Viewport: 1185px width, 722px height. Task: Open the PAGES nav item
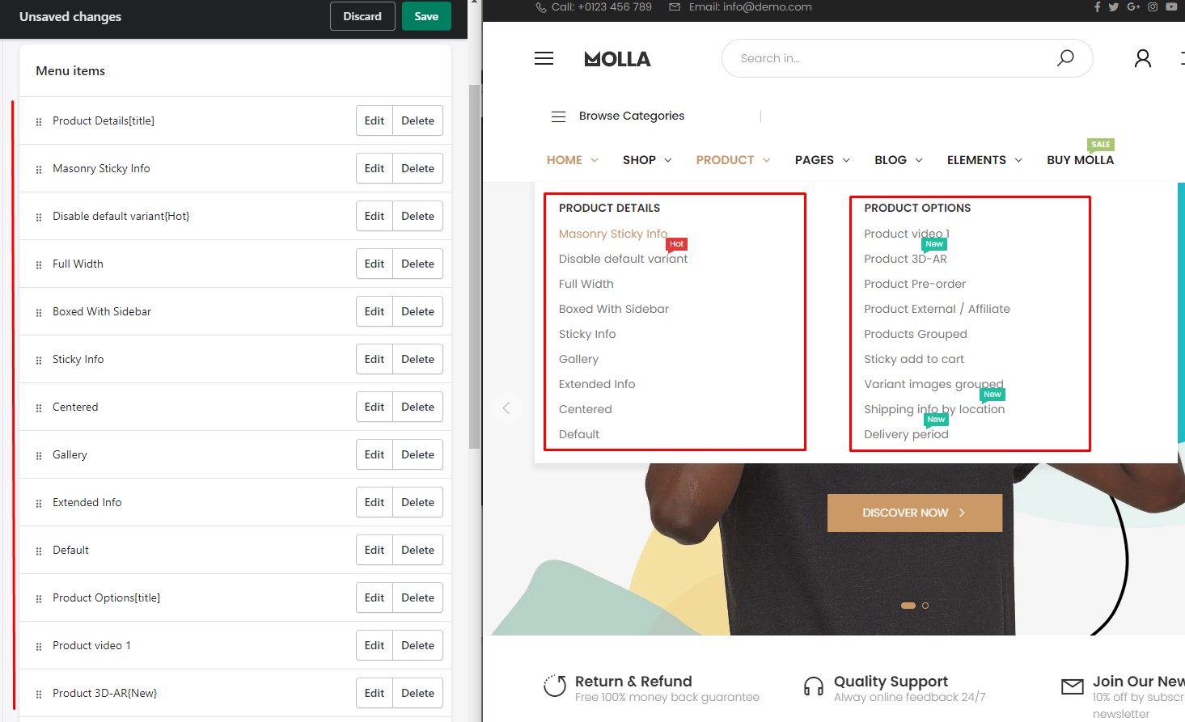(x=814, y=160)
